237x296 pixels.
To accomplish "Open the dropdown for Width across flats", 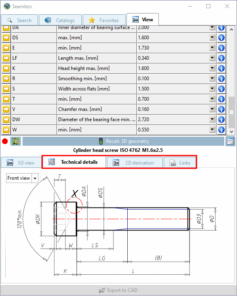I will pos(212,89).
